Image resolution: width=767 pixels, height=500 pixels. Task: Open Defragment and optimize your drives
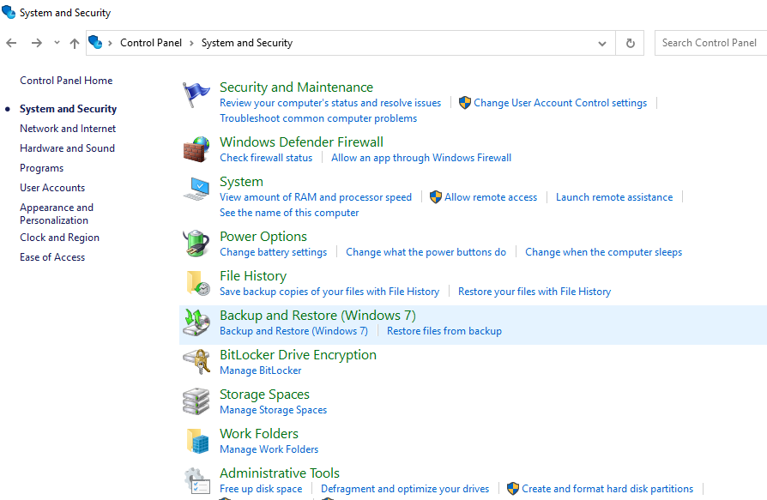[405, 488]
